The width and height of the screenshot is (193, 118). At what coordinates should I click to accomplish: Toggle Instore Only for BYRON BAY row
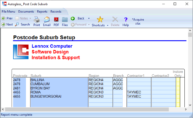[x=178, y=88]
